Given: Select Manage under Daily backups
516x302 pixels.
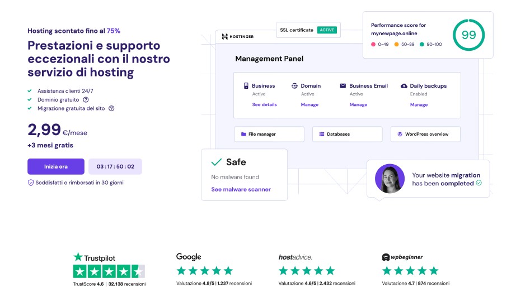Looking at the screenshot, I should [419, 104].
